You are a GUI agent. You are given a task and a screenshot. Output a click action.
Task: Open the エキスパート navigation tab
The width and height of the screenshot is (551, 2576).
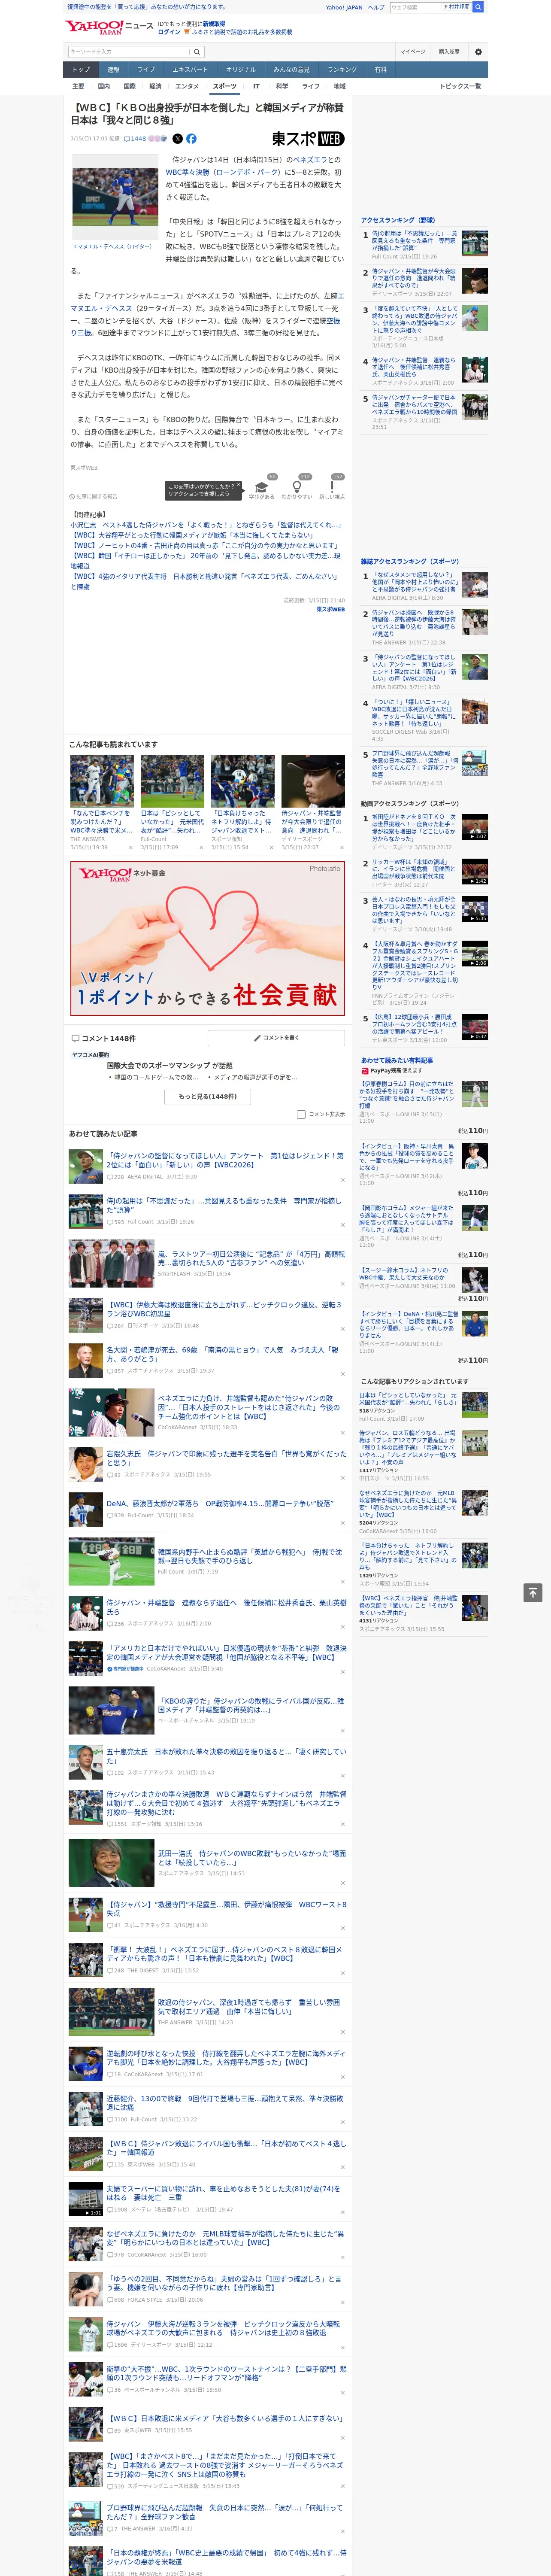click(190, 70)
